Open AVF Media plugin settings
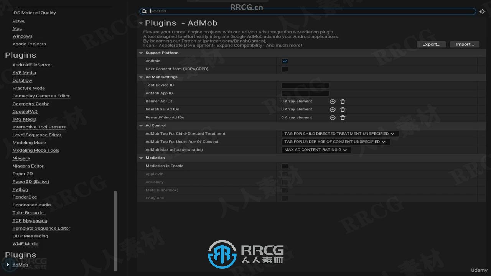 coord(24,72)
